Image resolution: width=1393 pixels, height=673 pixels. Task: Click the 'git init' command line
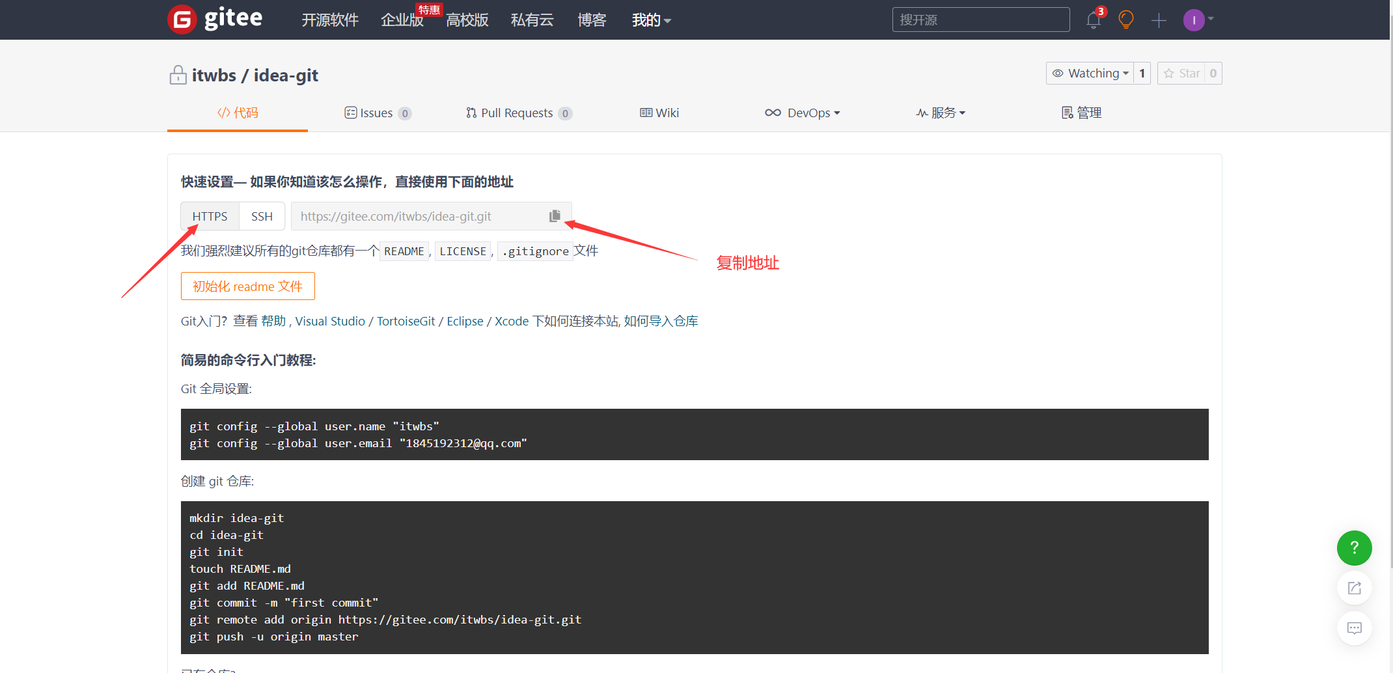click(216, 552)
